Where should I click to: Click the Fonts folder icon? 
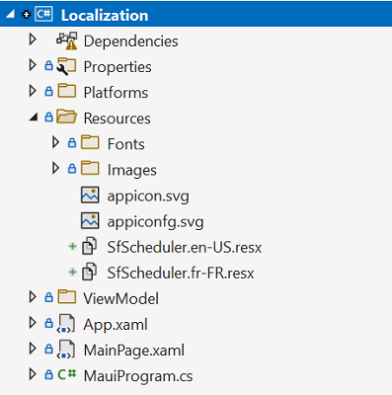point(90,142)
